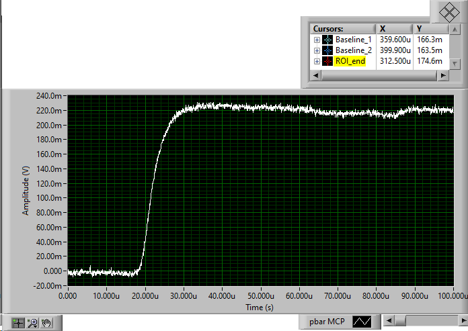Click the Baseline_1 cyan cursor glyph icon
The width and height of the screenshot is (468, 331).
coord(327,40)
